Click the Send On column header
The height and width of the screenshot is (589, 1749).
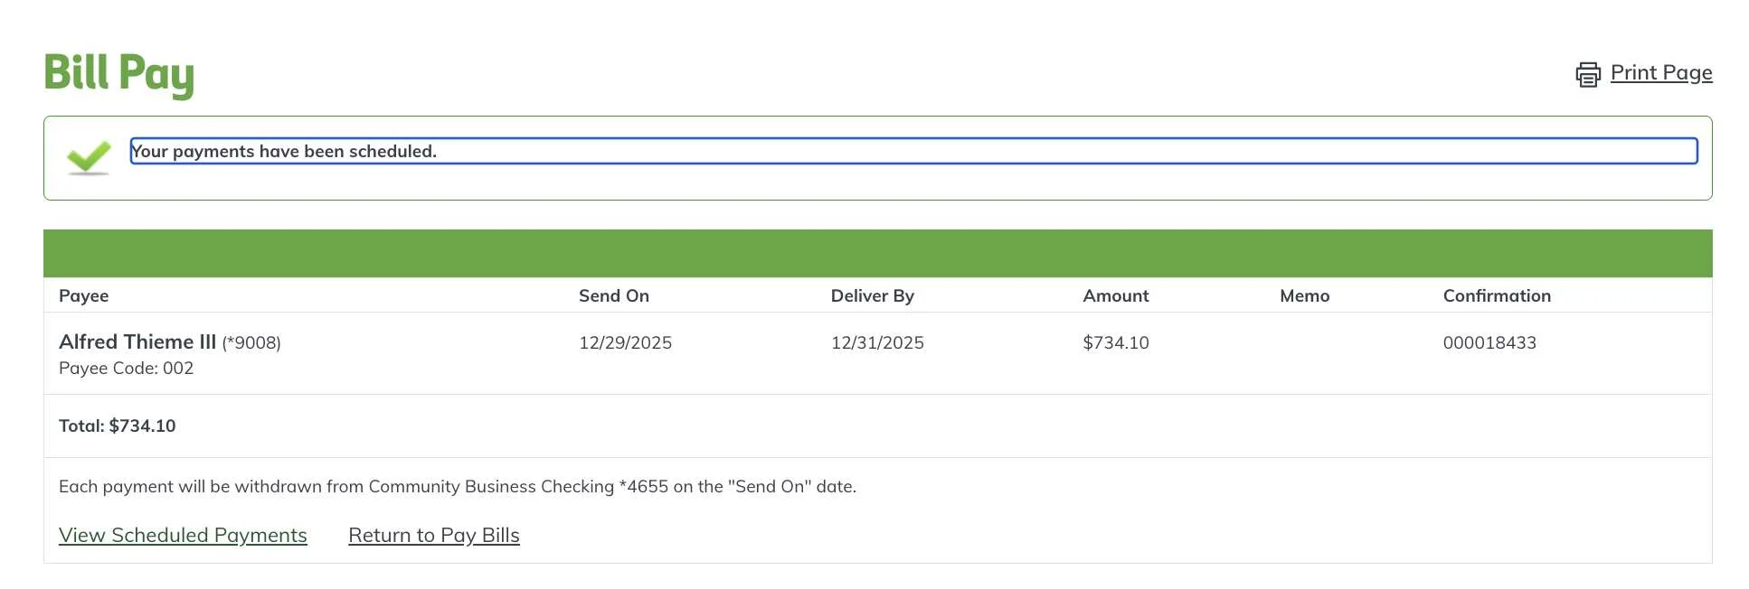613,295
